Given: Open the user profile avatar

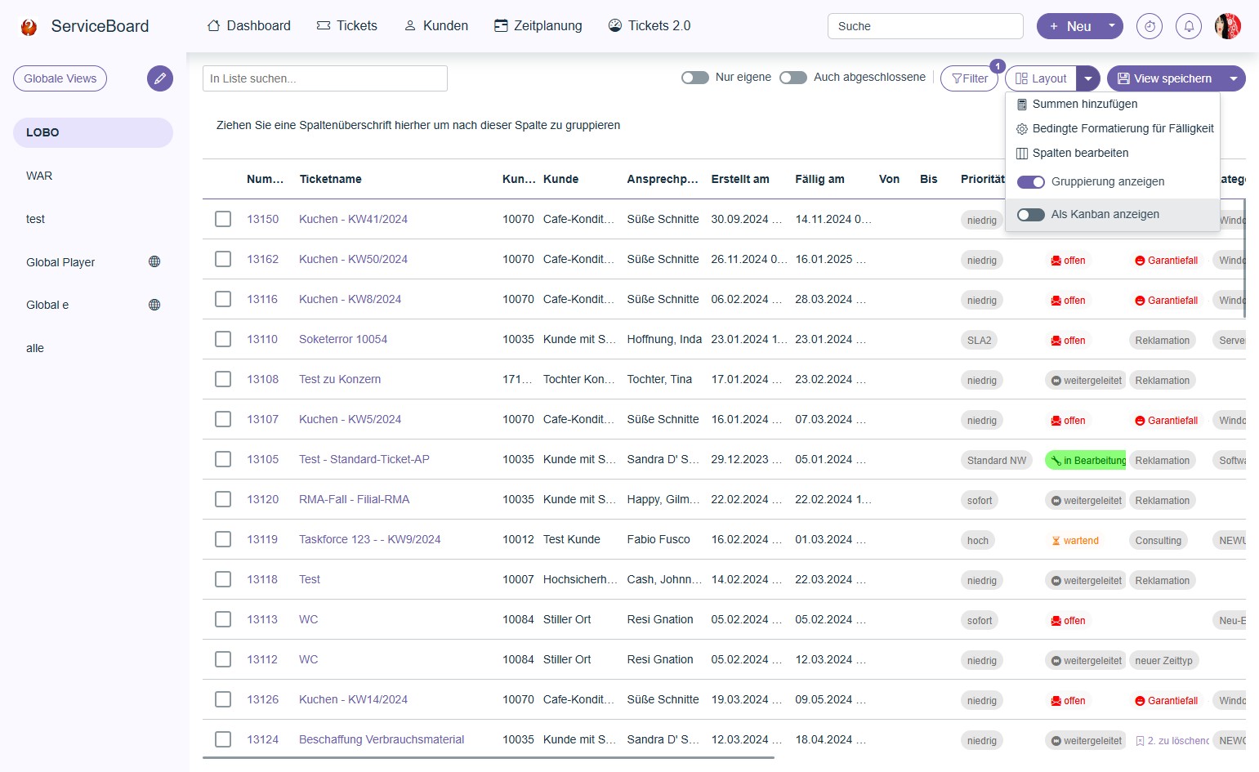Looking at the screenshot, I should pyautogui.click(x=1227, y=26).
